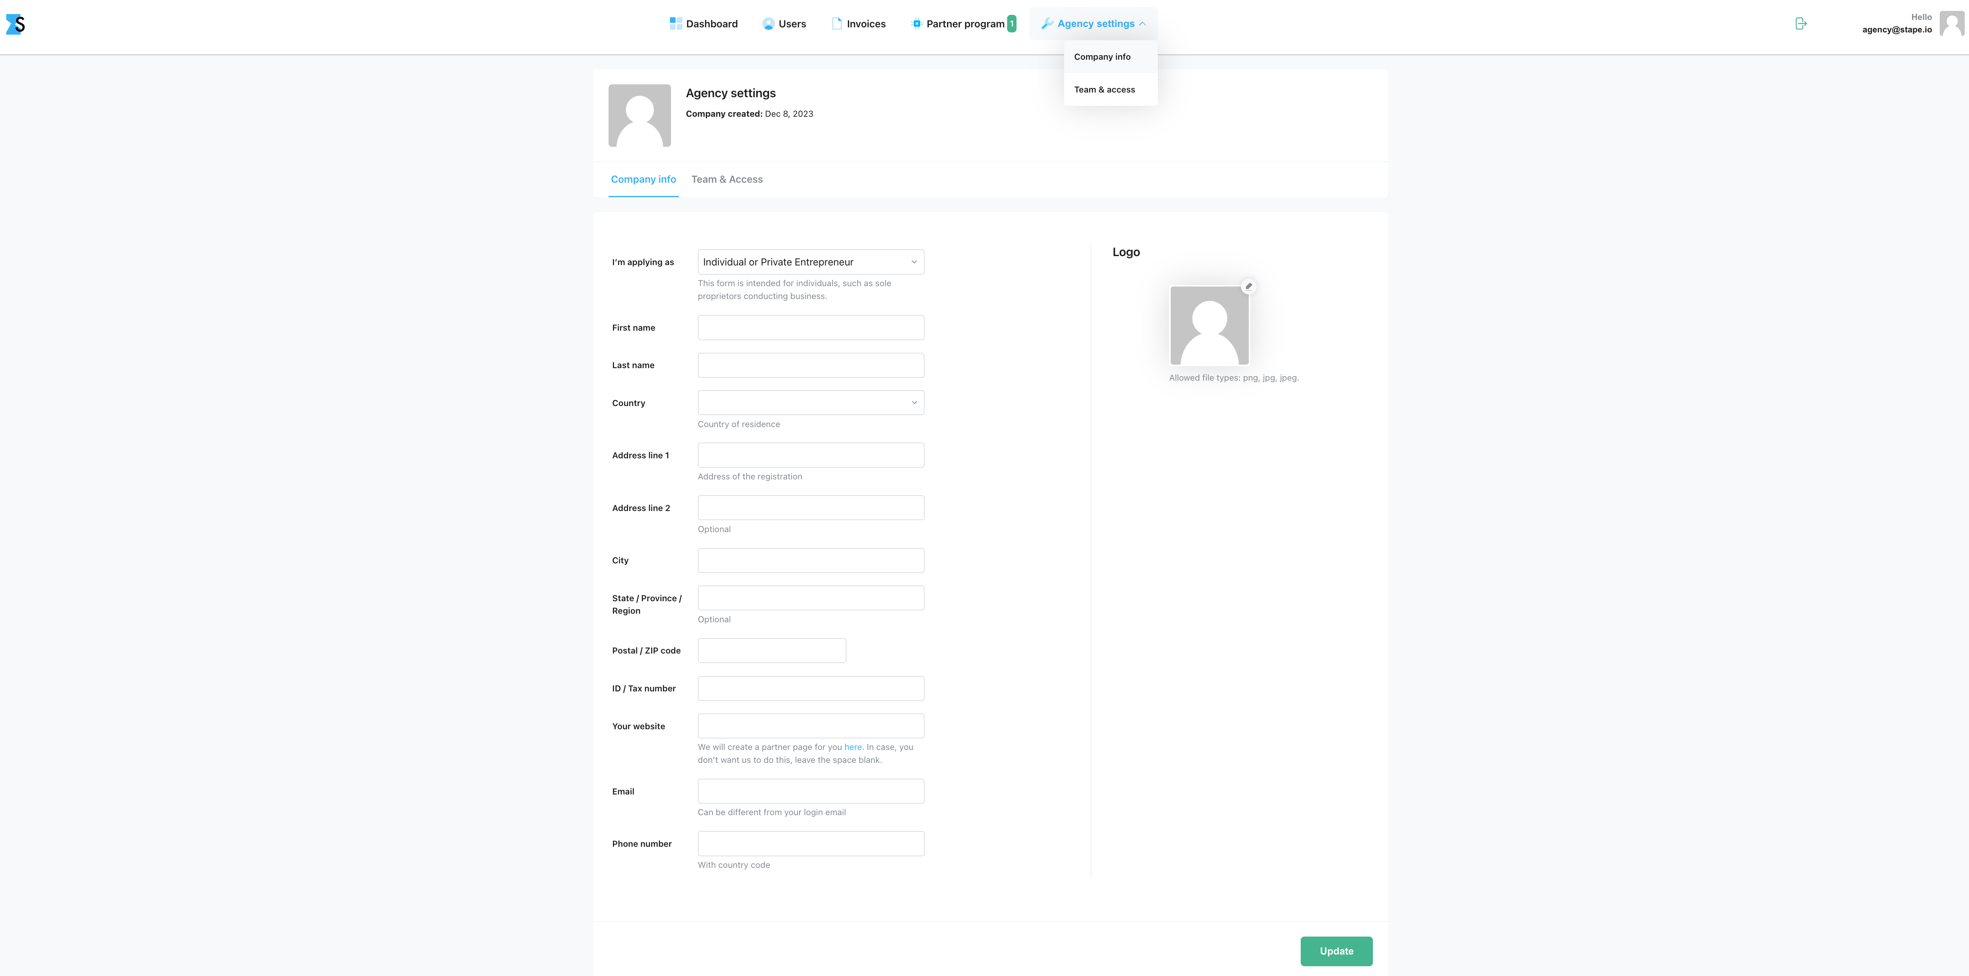Focus the Address line 1 field
Viewport: 1969px width, 976px height.
(810, 456)
